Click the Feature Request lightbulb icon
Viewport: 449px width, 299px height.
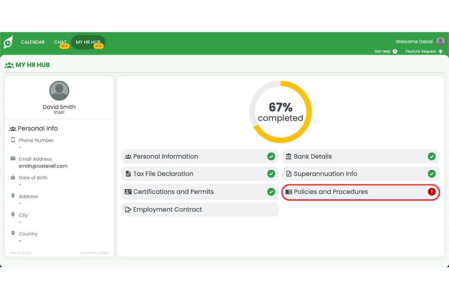click(x=441, y=51)
